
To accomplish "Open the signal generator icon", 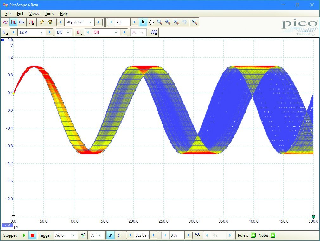I will pos(154,32).
